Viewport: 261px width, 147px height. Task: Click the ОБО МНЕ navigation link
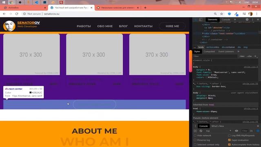coord(105,26)
